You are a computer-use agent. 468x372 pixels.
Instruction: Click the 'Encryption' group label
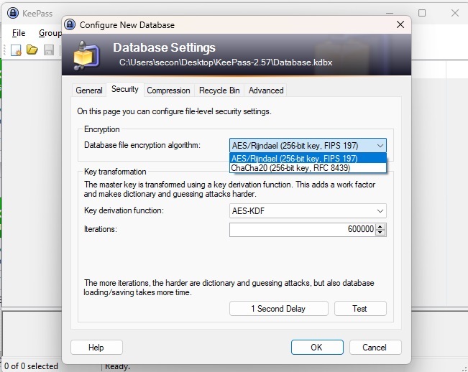(102, 129)
